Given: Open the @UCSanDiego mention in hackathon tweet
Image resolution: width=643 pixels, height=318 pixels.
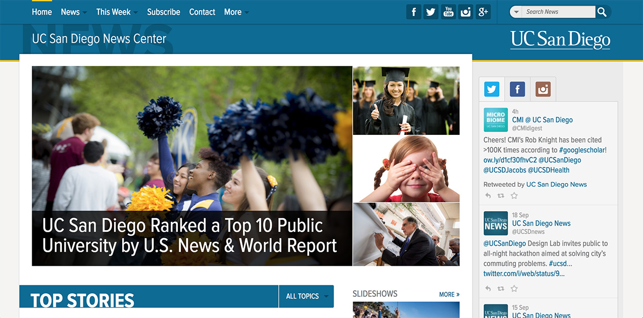Looking at the screenshot, I should [x=505, y=243].
